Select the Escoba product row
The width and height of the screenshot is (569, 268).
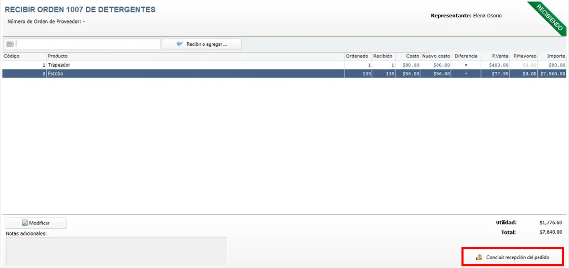click(284, 74)
